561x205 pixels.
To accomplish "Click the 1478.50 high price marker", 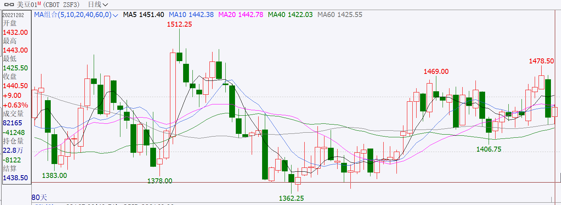I will [542, 61].
